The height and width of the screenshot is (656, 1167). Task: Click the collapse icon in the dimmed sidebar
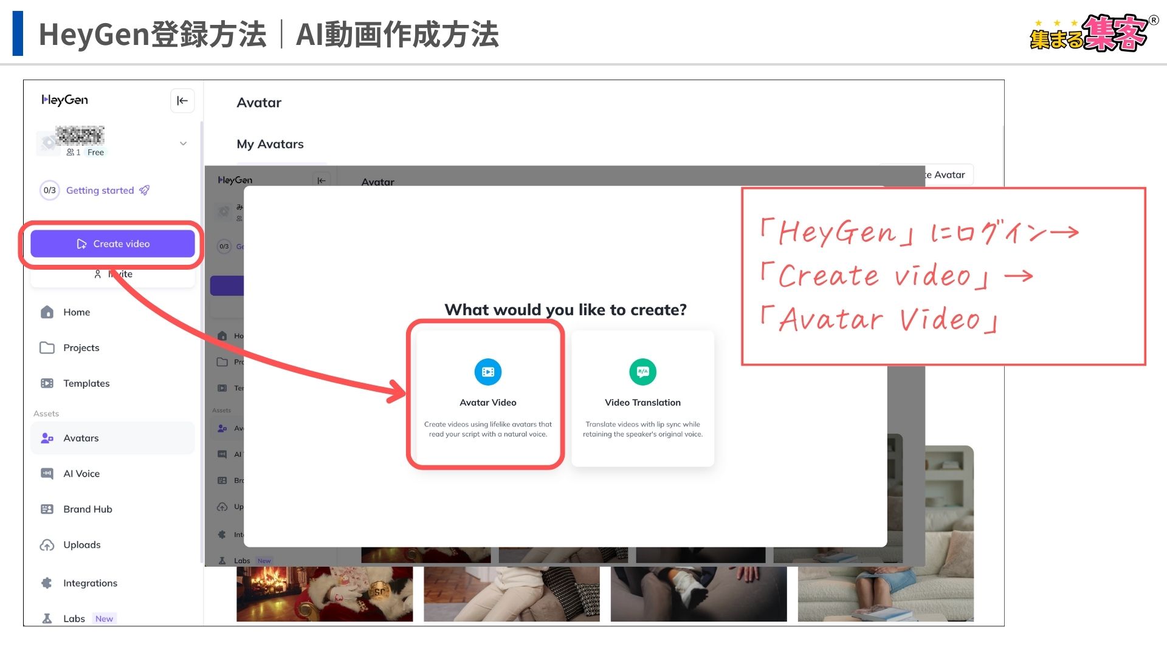pos(322,180)
